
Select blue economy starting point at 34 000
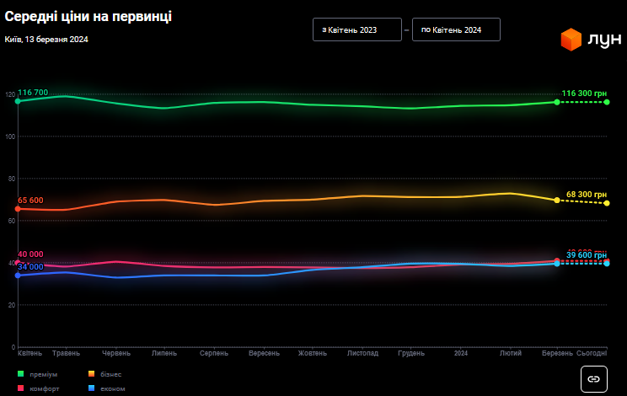click(x=18, y=275)
